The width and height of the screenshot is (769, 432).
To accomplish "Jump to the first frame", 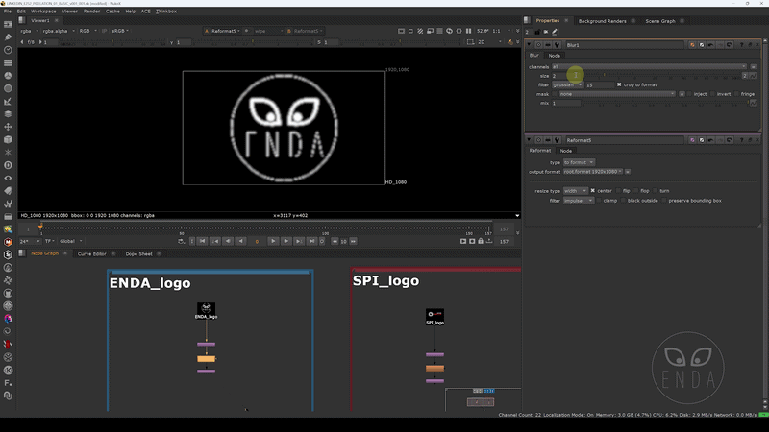I will (202, 241).
